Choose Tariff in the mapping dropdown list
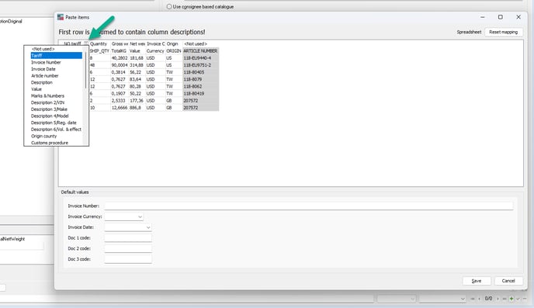Screen dimensions: 534x308 pos(56,56)
